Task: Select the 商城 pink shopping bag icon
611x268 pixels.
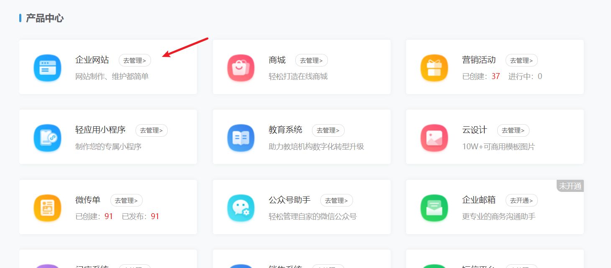Action: (x=241, y=67)
